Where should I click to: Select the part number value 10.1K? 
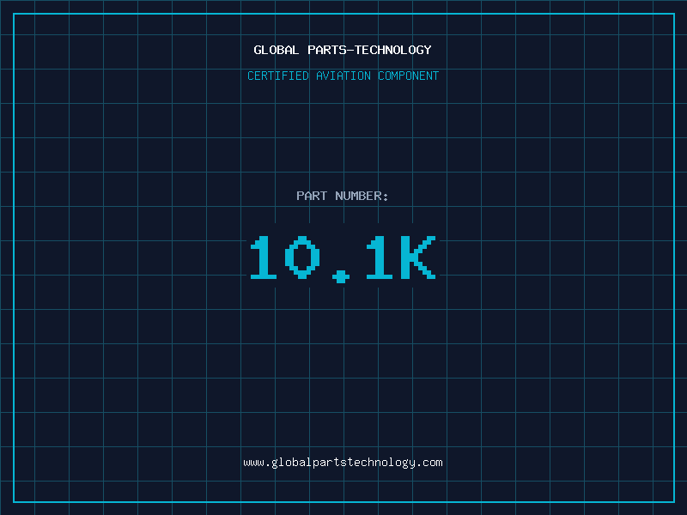click(343, 258)
